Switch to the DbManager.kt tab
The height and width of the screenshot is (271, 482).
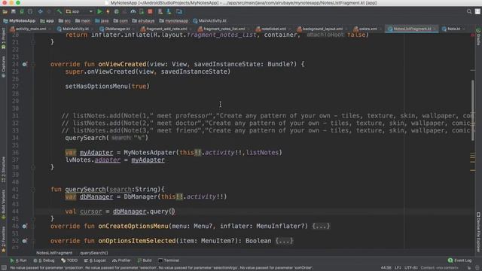(x=115, y=29)
